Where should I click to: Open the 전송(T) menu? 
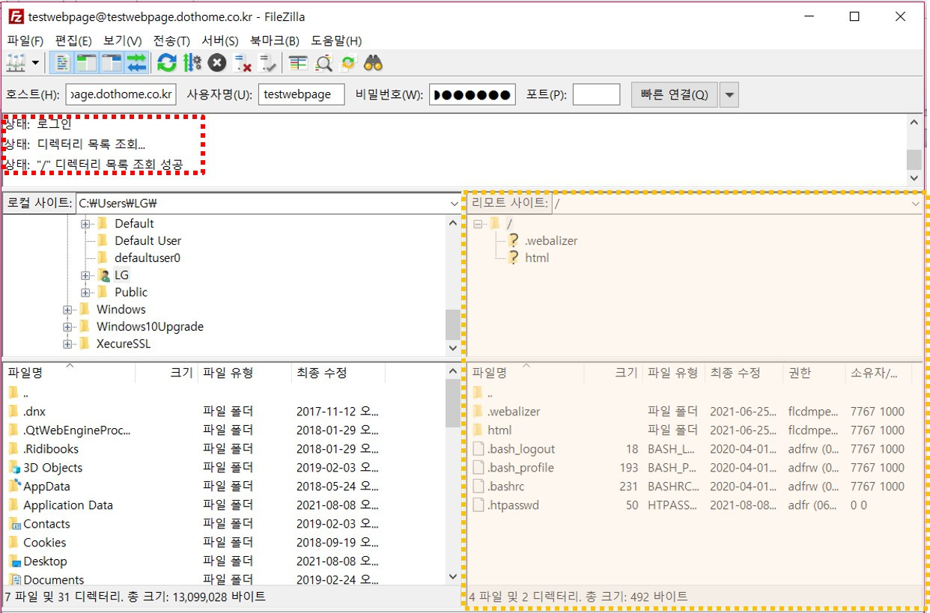click(171, 40)
